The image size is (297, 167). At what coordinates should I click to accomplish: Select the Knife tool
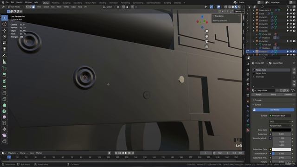(x=4, y=99)
